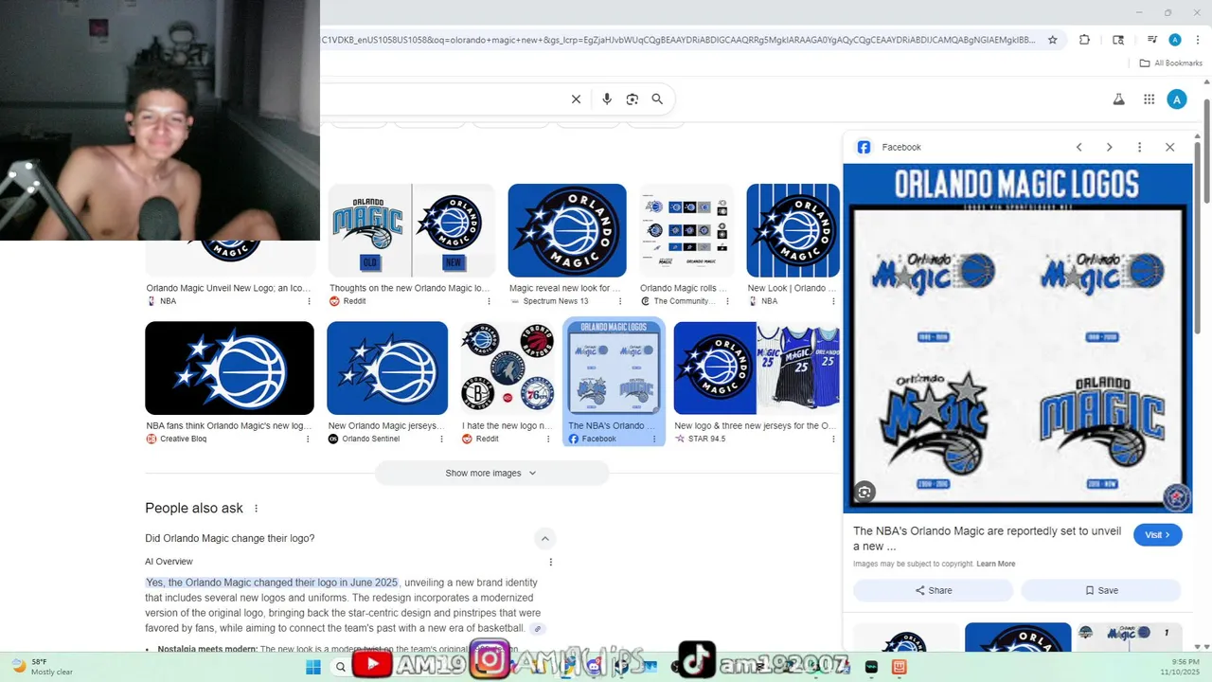Open more options for Orlando Sentinel result
The image size is (1212, 682).
(x=442, y=439)
